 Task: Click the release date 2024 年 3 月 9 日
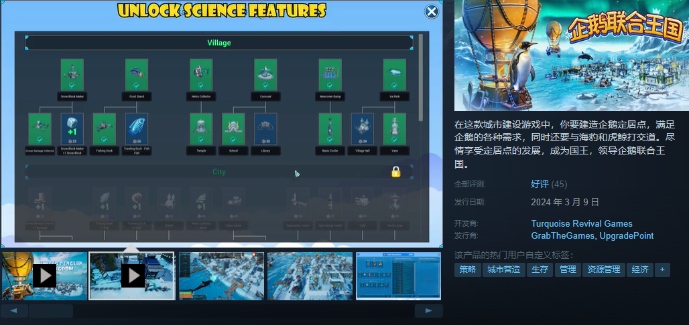point(564,202)
